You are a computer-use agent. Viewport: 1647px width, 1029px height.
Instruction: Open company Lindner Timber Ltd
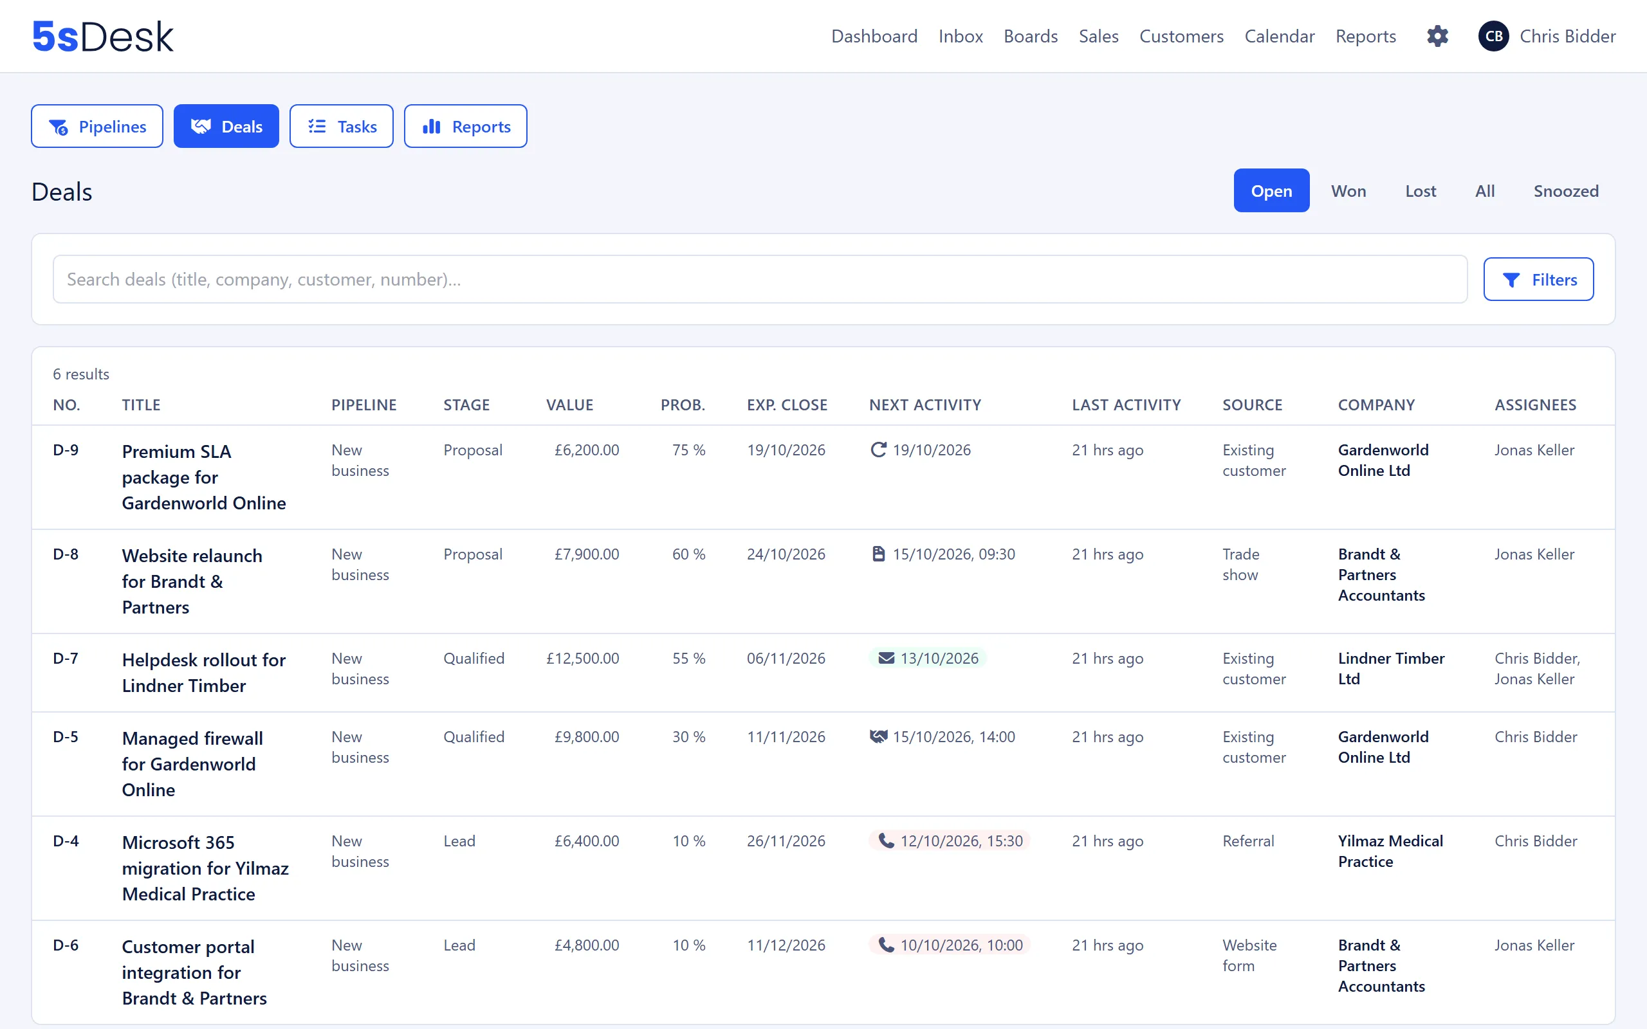[x=1391, y=668]
